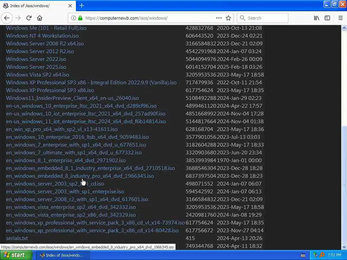Show site information icon in address bar
The image size is (347, 260).
pos(74,18)
